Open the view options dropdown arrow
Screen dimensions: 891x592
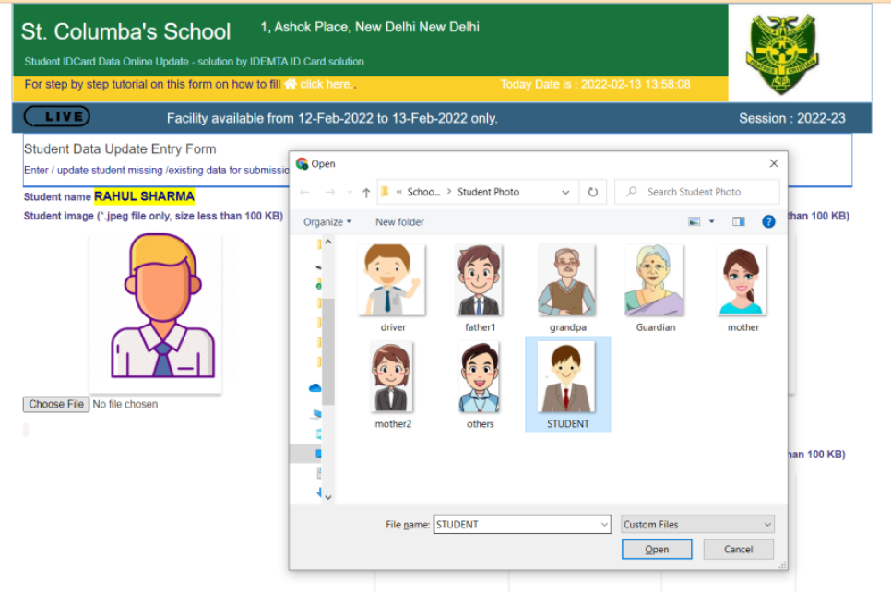pyautogui.click(x=713, y=222)
